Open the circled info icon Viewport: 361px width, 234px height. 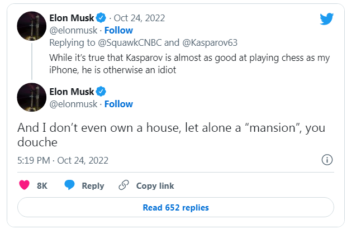coord(327,160)
